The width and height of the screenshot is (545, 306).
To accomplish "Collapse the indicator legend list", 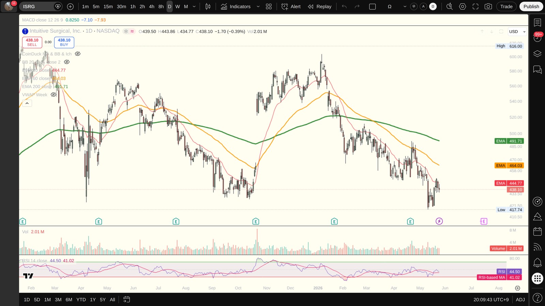I will [x=27, y=103].
